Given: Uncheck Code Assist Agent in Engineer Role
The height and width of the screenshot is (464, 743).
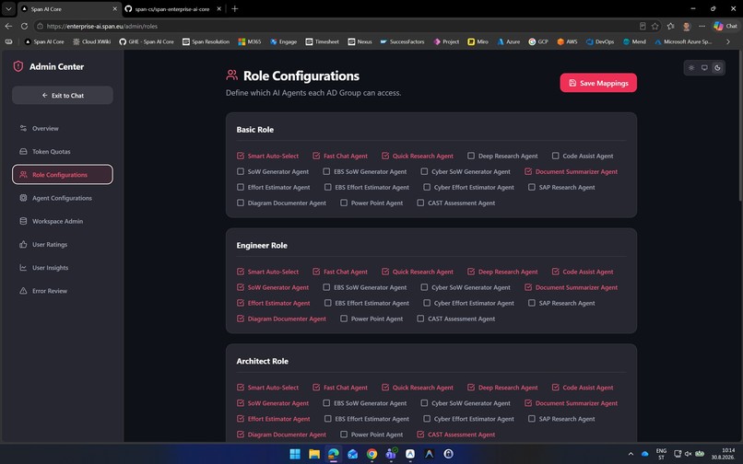Looking at the screenshot, I should click(555, 272).
